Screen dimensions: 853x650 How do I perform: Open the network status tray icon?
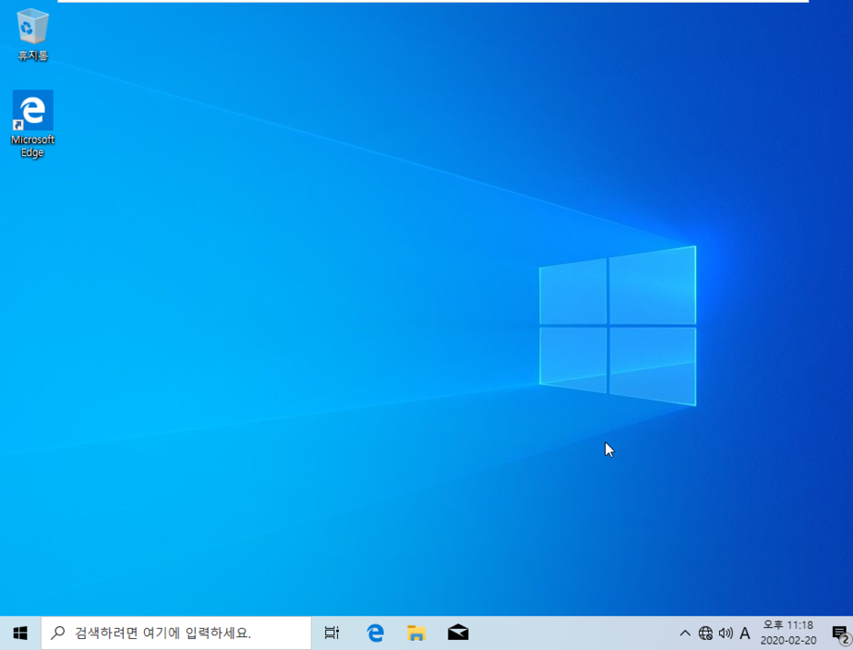click(x=705, y=633)
